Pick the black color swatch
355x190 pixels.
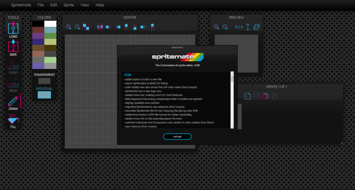[38, 24]
